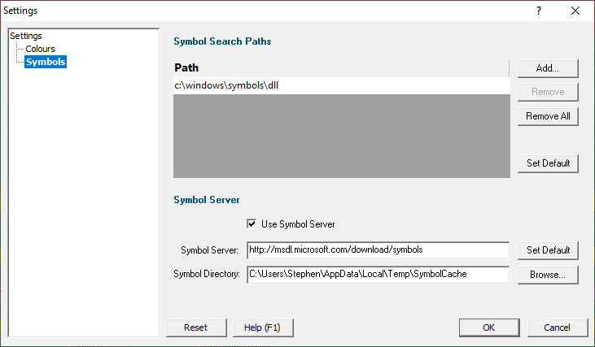Click Browse... to choose symbol directory
The width and height of the screenshot is (595, 347).
[x=548, y=275]
